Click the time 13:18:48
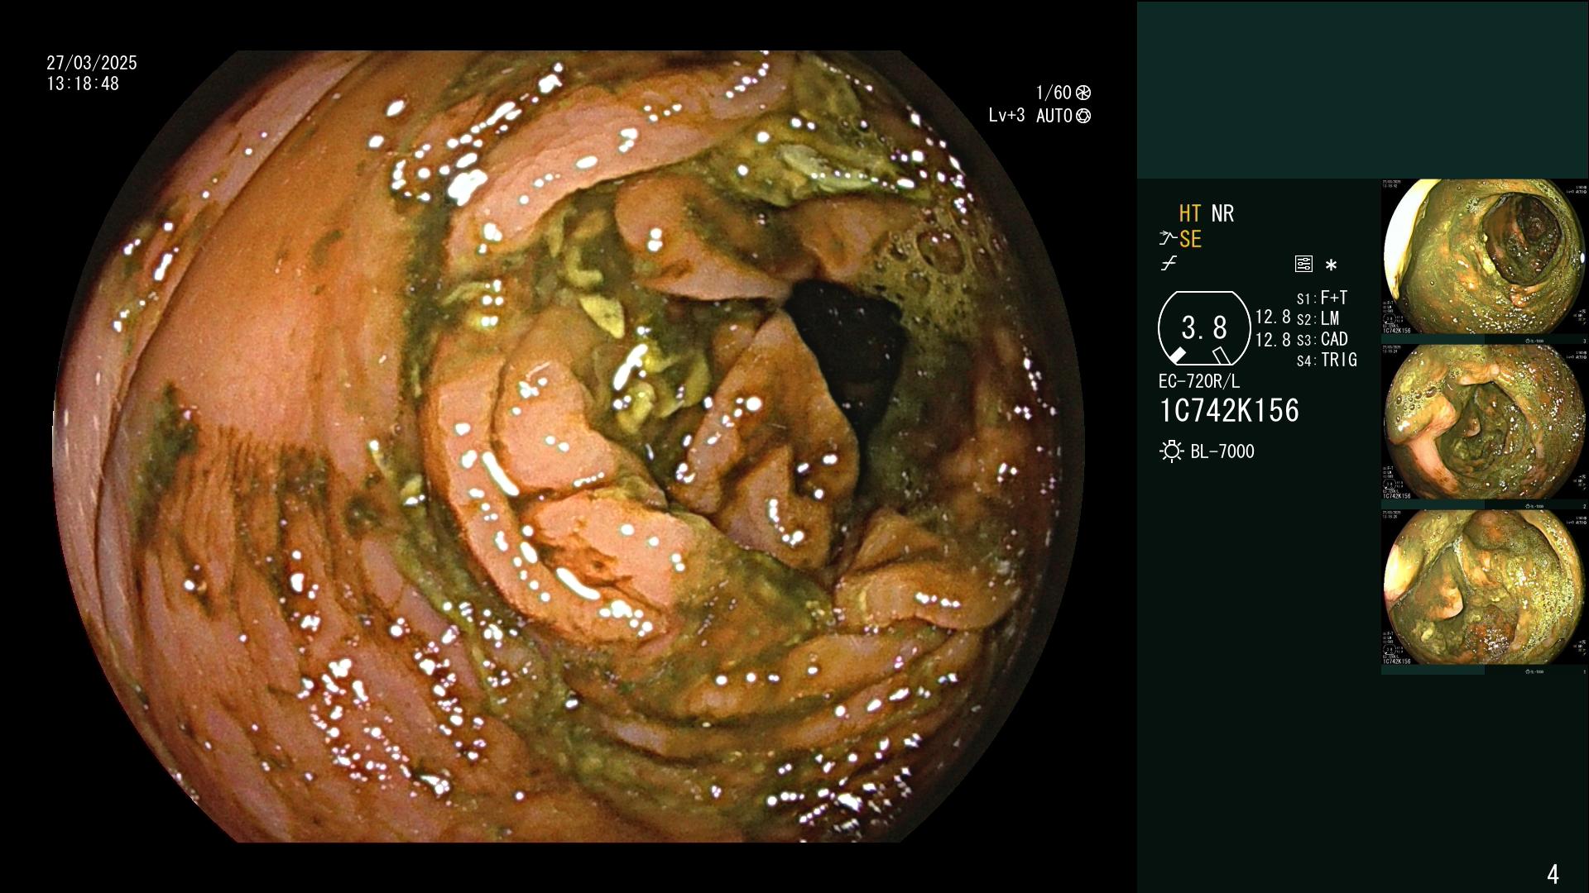1589x893 pixels. (x=83, y=84)
